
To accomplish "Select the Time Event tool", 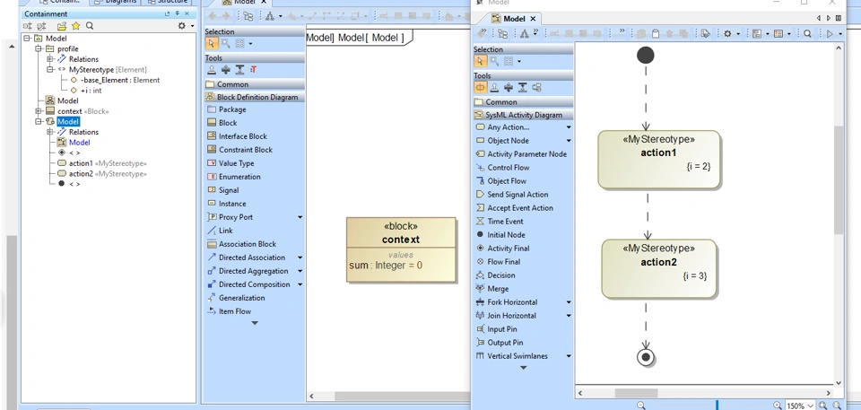I will [x=505, y=222].
